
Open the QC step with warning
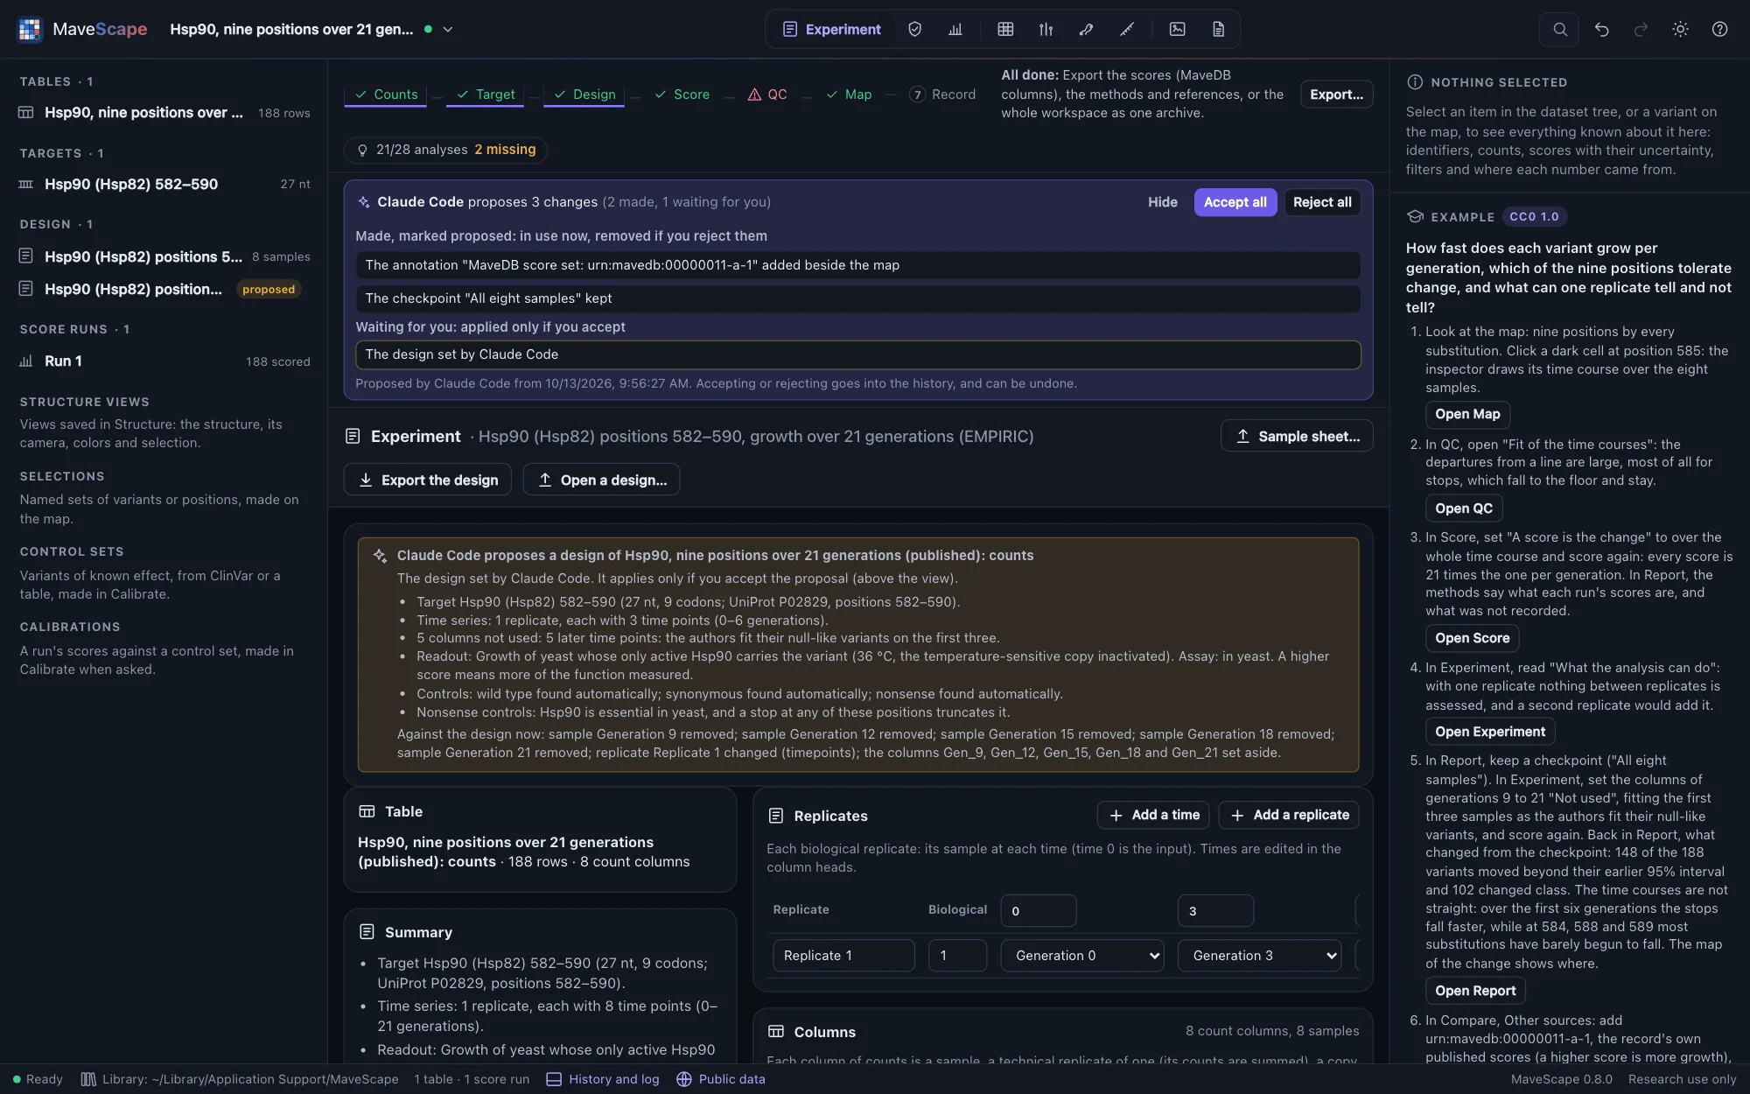pyautogui.click(x=767, y=95)
